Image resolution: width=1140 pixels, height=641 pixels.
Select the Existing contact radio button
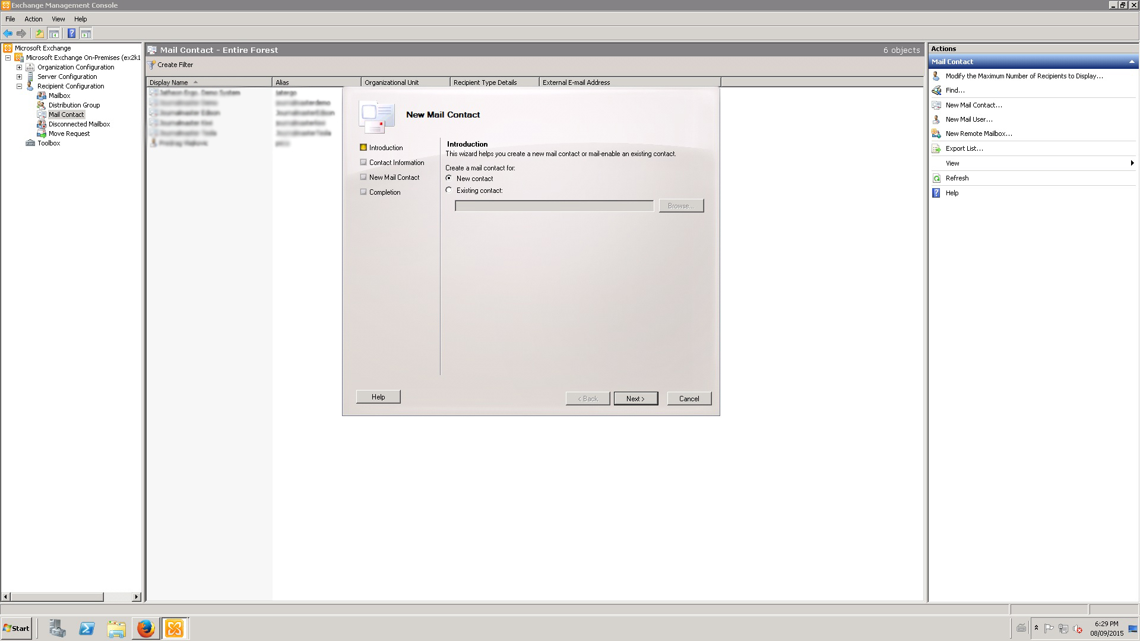click(449, 190)
